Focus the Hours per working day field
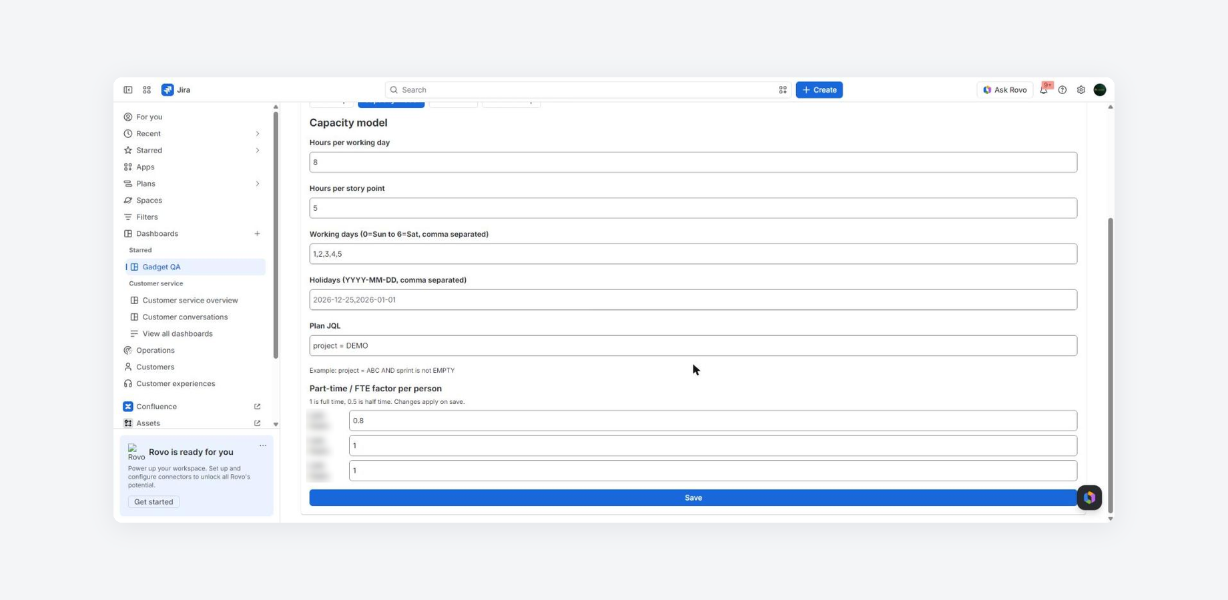Screen dimensions: 1228x600 click(x=693, y=162)
